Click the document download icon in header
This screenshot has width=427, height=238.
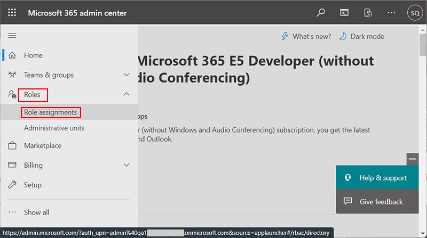click(x=368, y=12)
